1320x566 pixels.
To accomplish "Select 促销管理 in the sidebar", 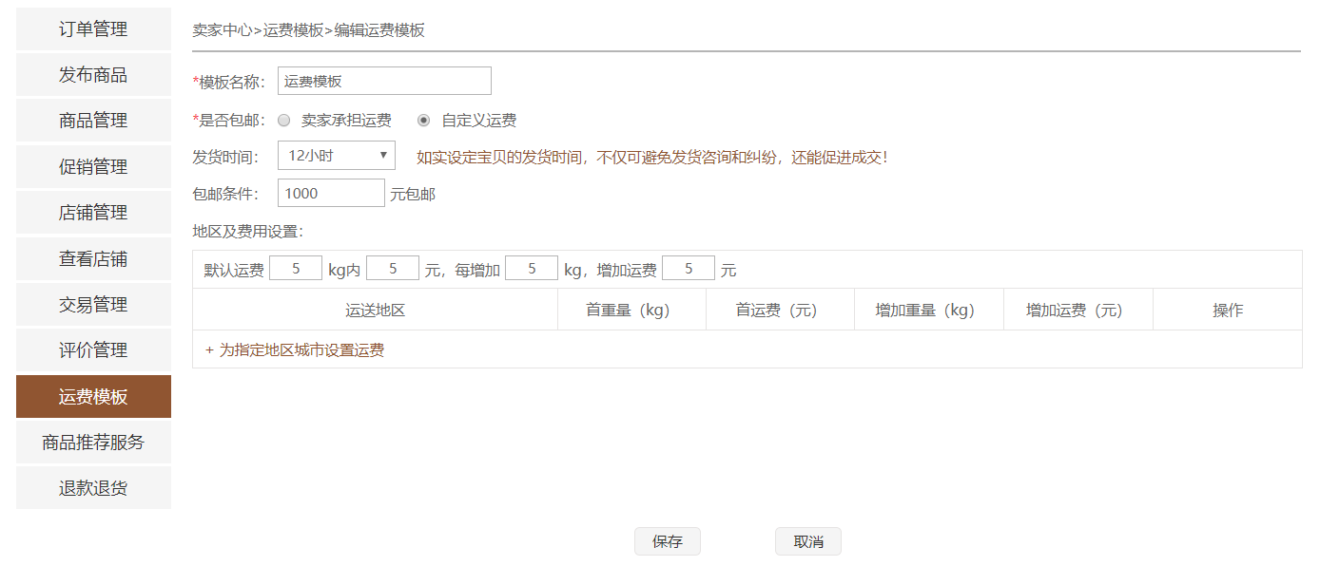I will coord(93,167).
